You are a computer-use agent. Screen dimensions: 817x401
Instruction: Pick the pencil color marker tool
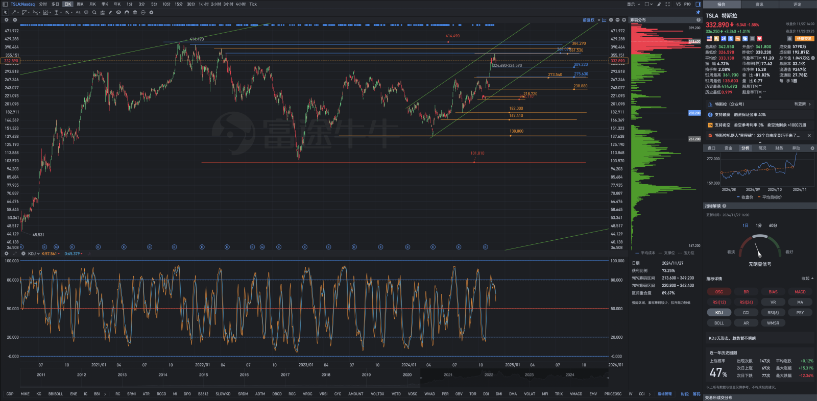pyautogui.click(x=110, y=12)
